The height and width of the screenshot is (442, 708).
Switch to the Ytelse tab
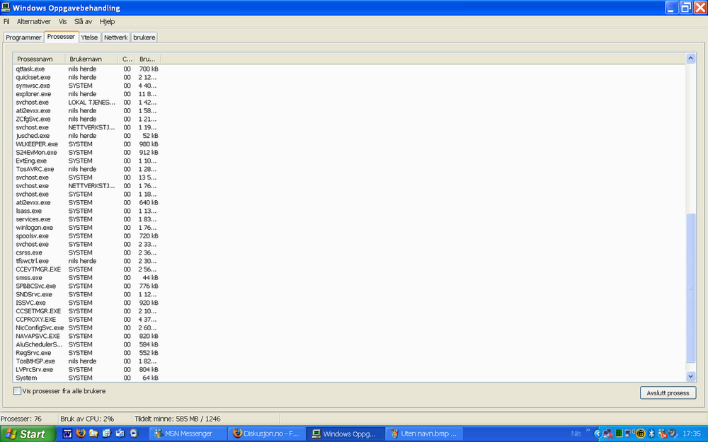tap(89, 37)
